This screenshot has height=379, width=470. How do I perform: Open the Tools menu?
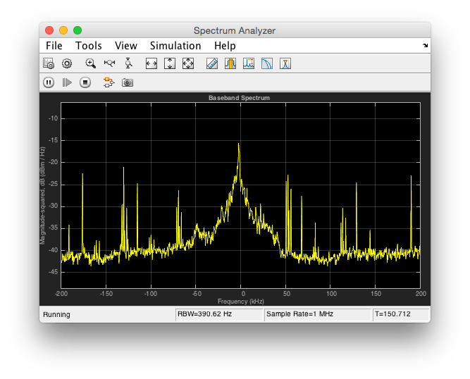tap(89, 46)
